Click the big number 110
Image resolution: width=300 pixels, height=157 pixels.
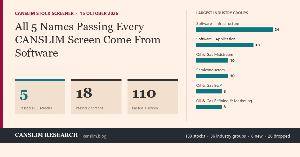tap(144, 93)
